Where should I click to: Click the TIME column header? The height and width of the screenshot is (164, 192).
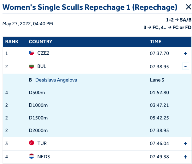click(x=155, y=42)
